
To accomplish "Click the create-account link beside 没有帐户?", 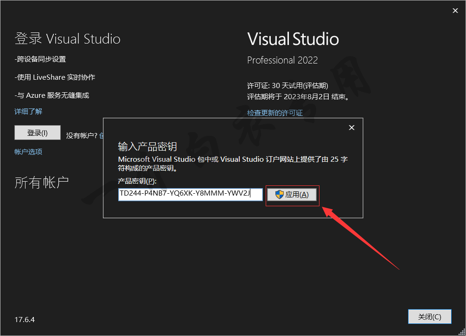I will [101, 135].
